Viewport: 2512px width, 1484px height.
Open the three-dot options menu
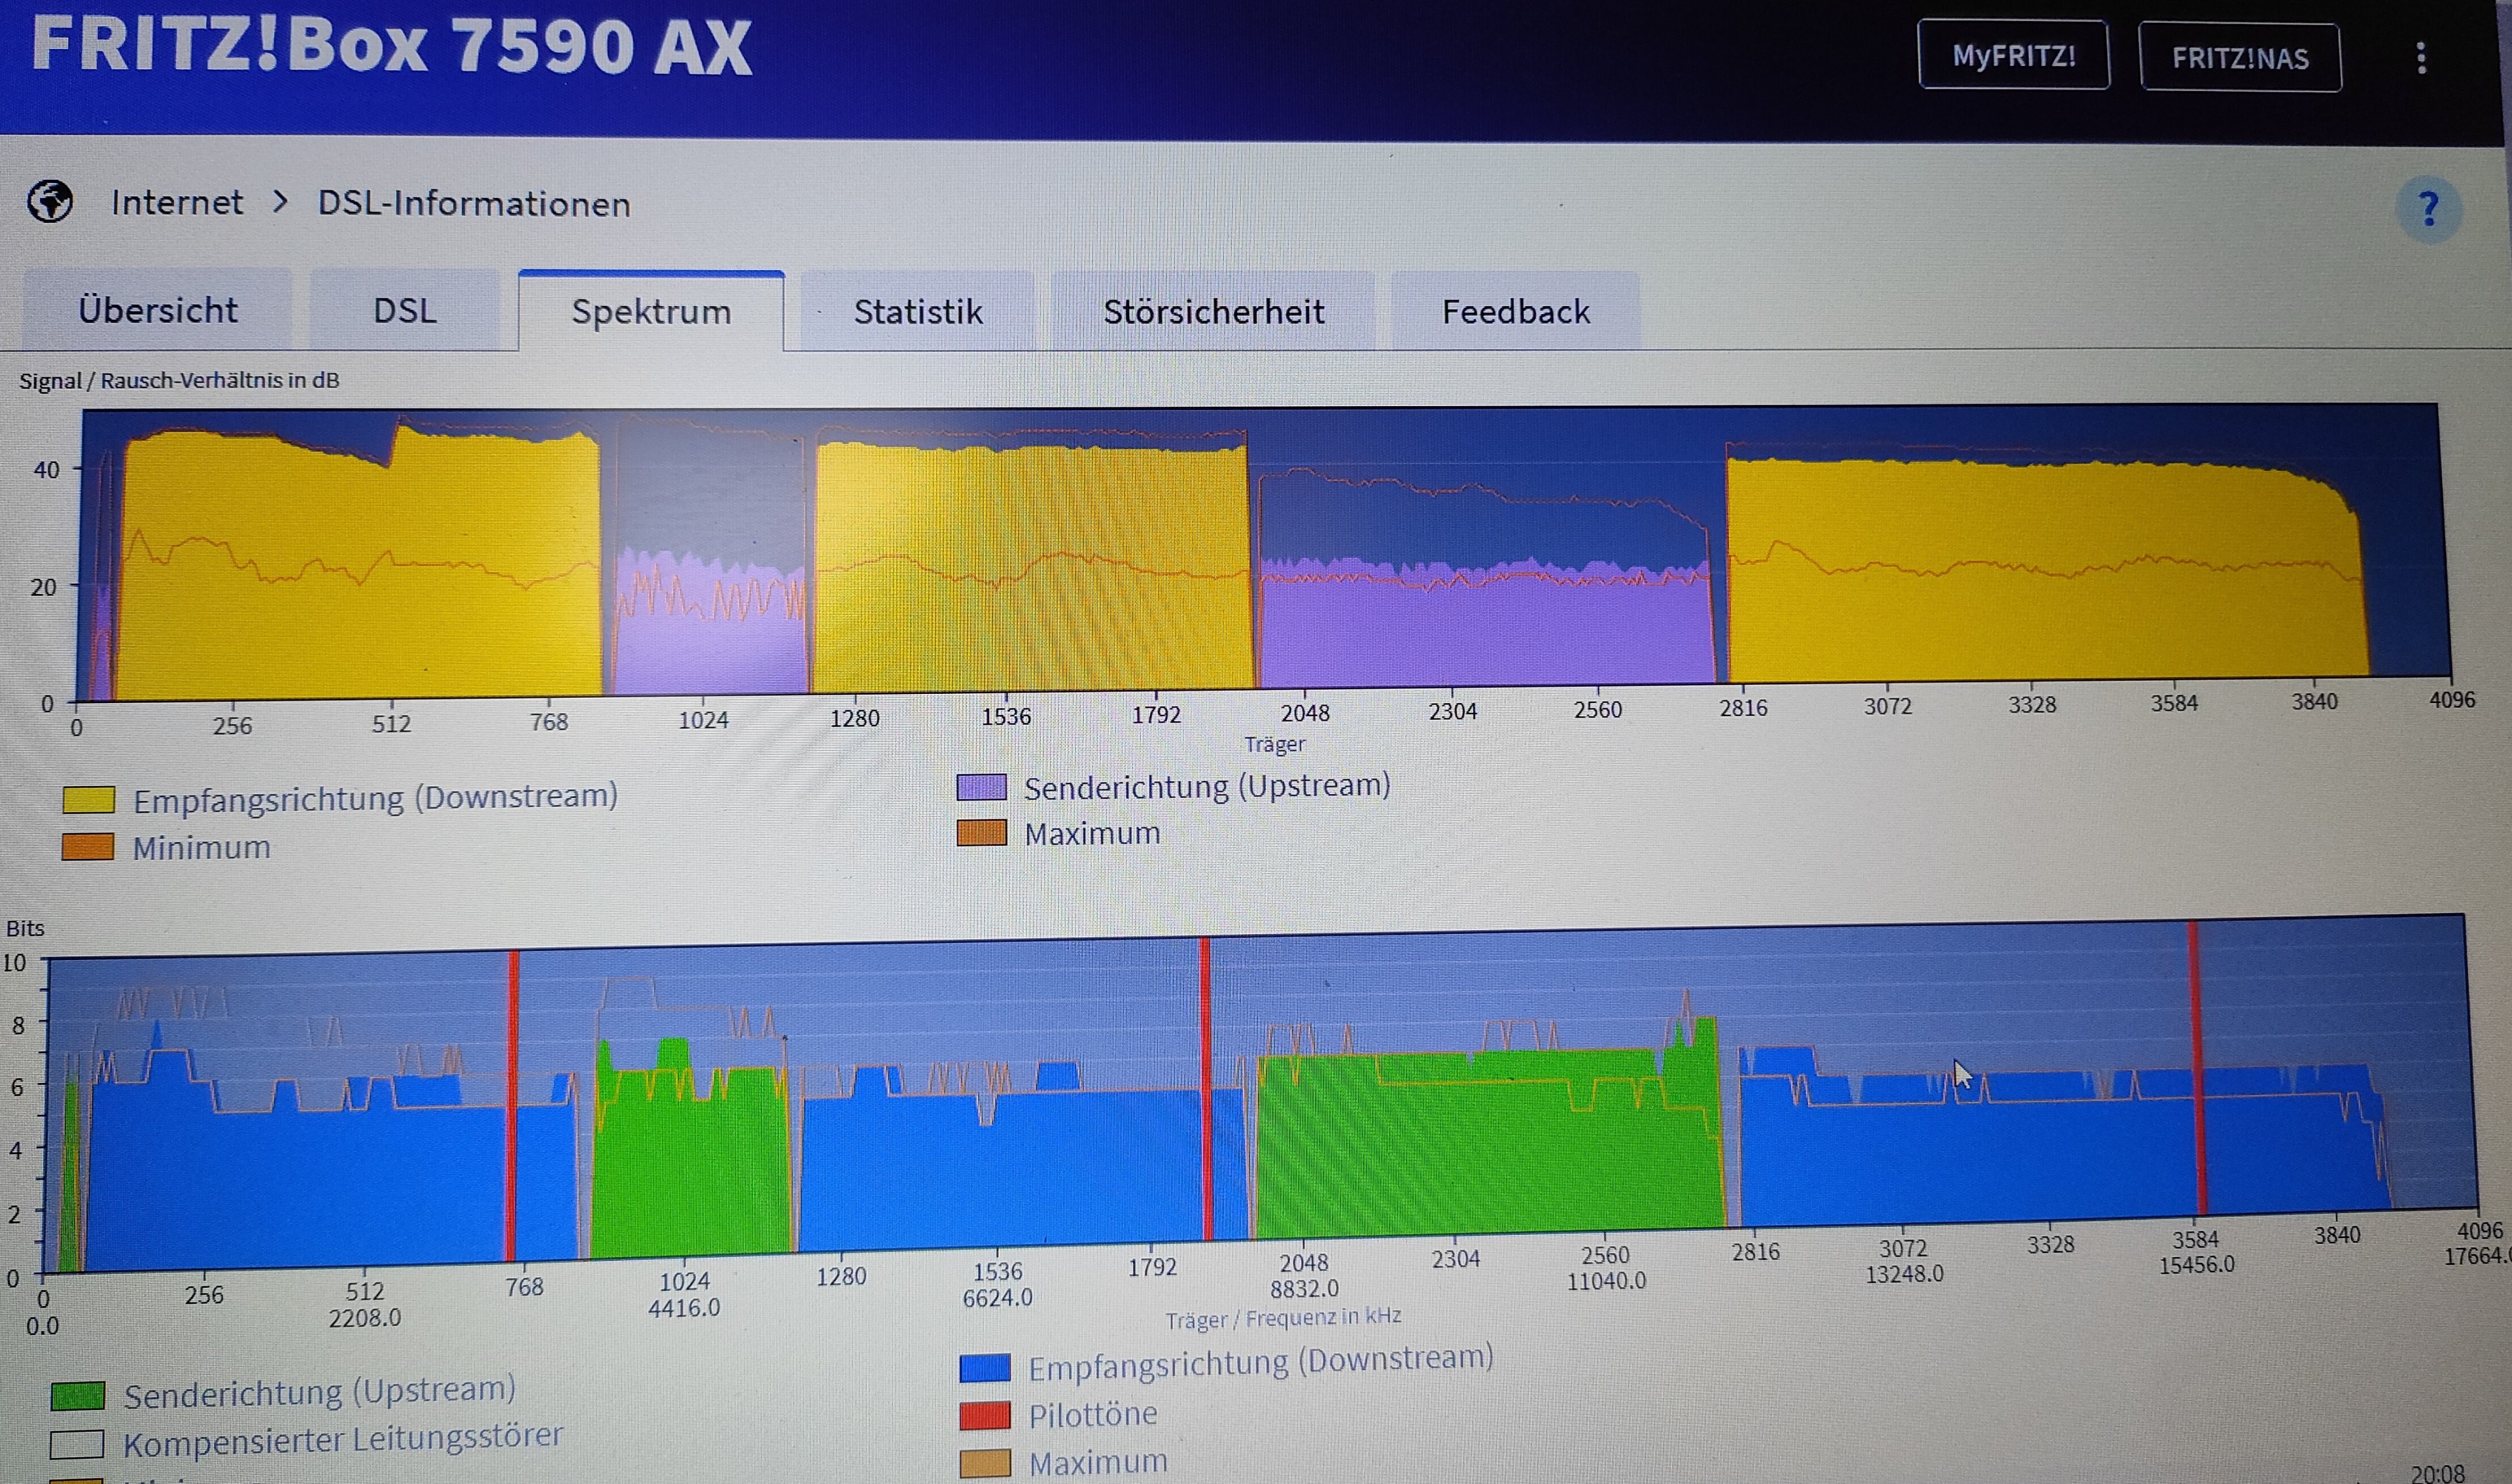[2420, 58]
